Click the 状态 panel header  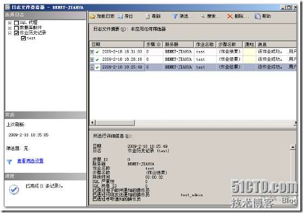click(x=45, y=115)
